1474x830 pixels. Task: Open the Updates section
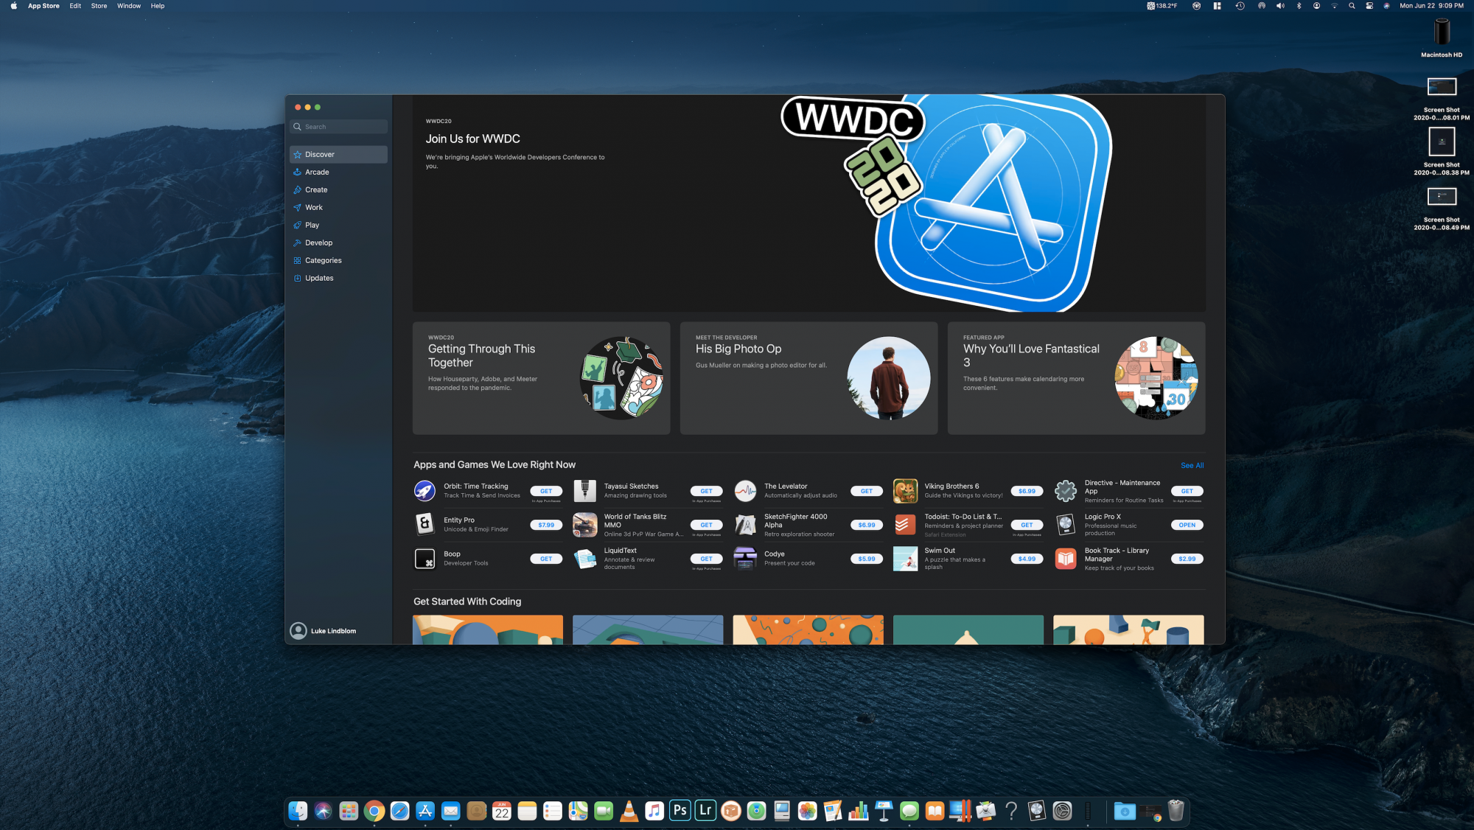coord(338,278)
